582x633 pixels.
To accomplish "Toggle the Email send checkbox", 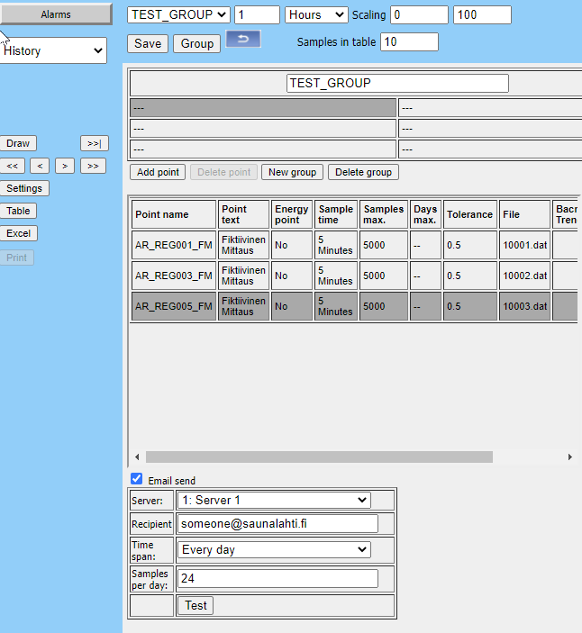I will tap(137, 479).
